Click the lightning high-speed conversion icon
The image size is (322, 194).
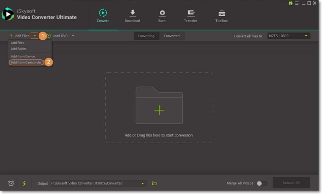pyautogui.click(x=24, y=183)
